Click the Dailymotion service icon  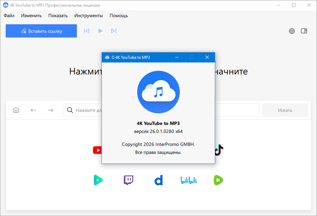click(158, 180)
